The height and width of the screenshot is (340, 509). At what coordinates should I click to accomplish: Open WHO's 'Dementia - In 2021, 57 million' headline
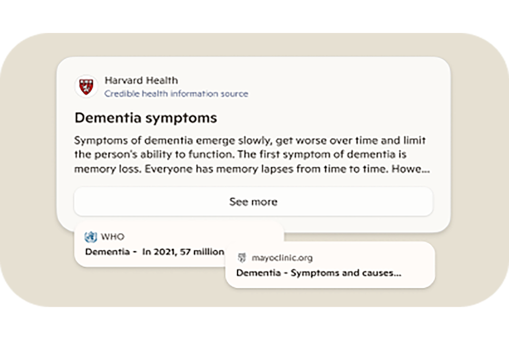pos(155,252)
